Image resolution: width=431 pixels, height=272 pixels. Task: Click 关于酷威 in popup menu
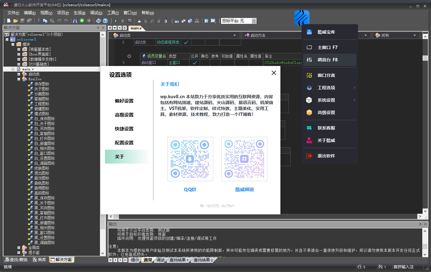point(329,140)
